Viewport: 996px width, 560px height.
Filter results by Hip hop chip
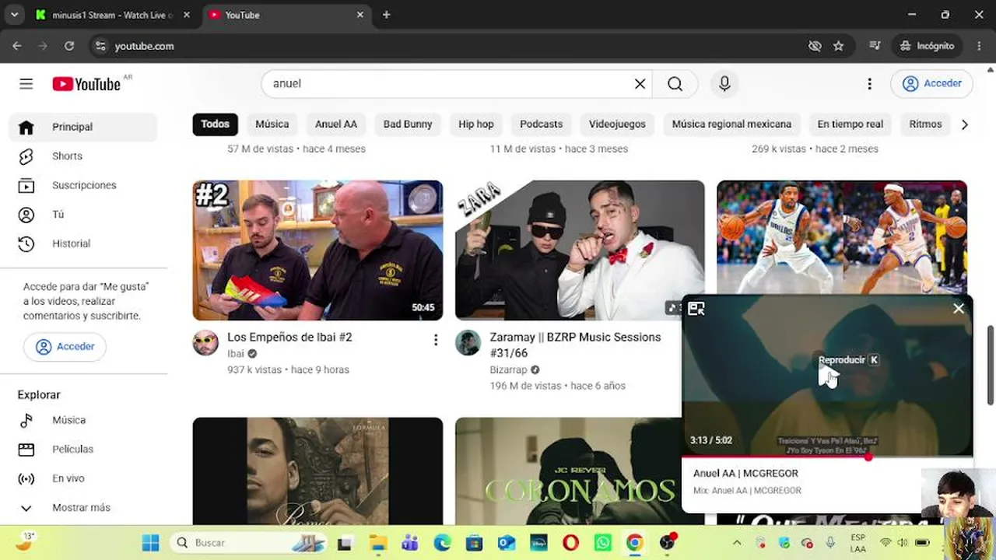tap(476, 124)
